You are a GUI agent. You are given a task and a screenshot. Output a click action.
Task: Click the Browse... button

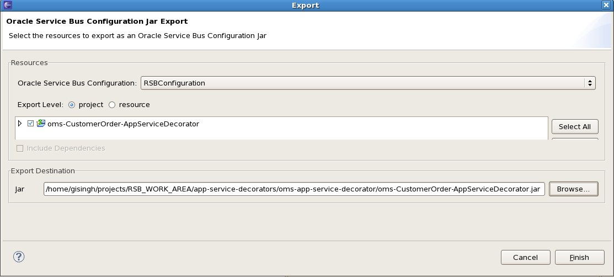(573, 189)
